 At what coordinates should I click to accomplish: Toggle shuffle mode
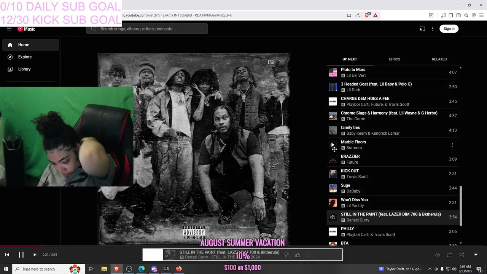[462, 255]
